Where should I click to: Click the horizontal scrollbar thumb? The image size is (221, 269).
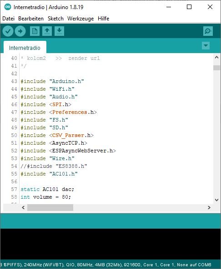click(x=50, y=208)
